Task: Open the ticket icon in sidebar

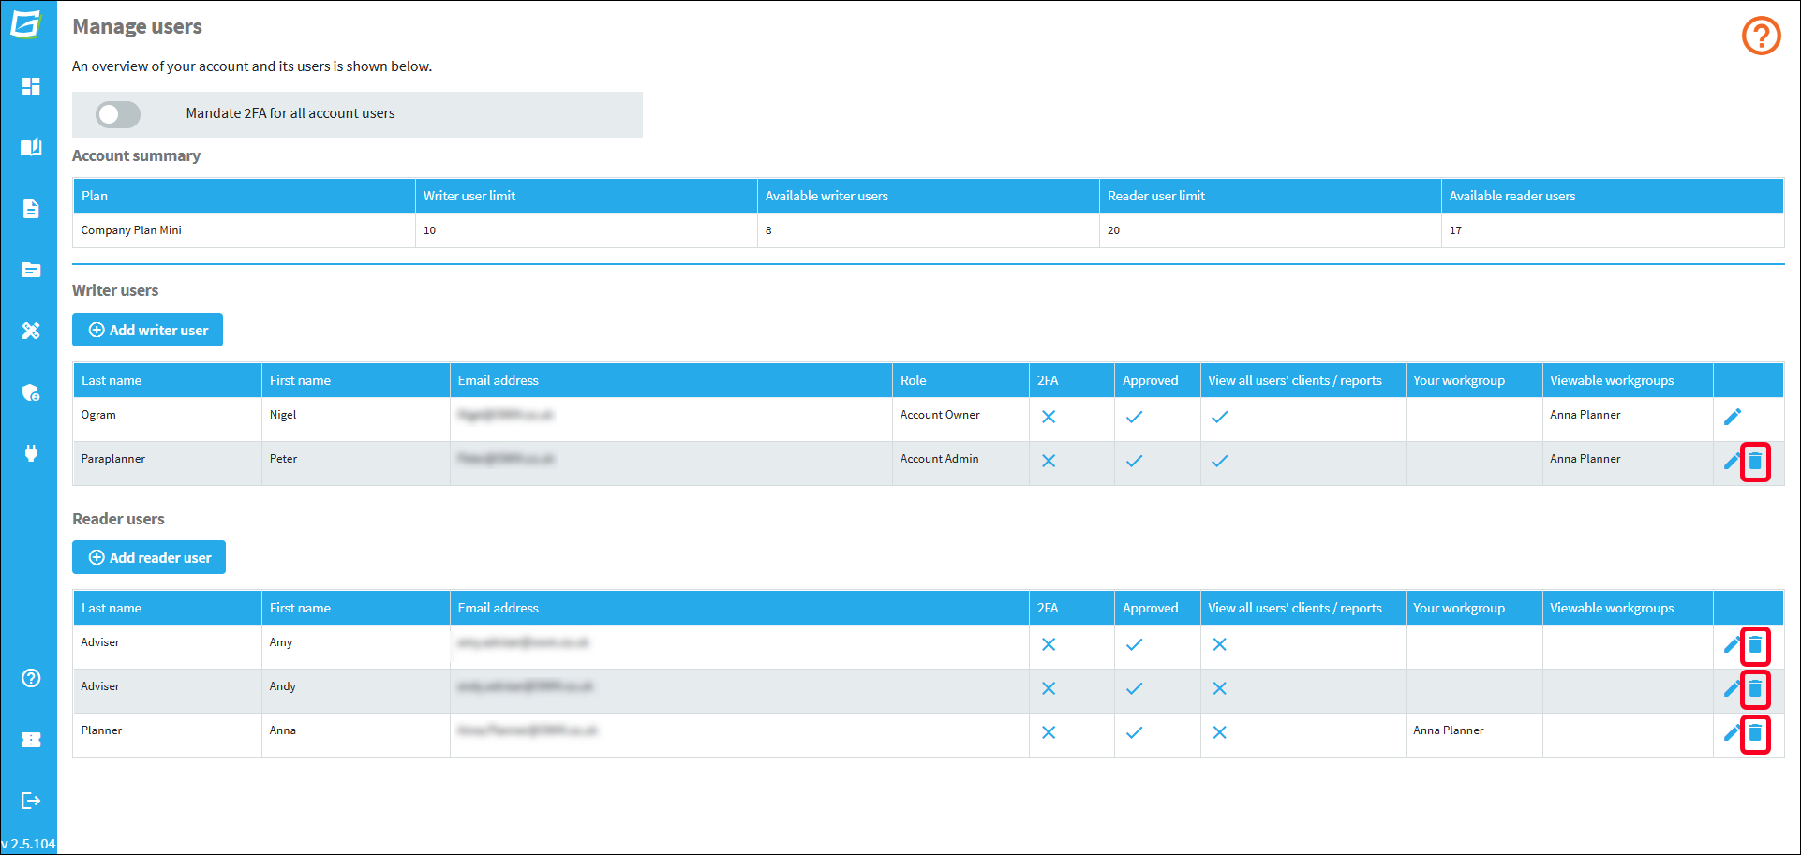Action: (31, 740)
